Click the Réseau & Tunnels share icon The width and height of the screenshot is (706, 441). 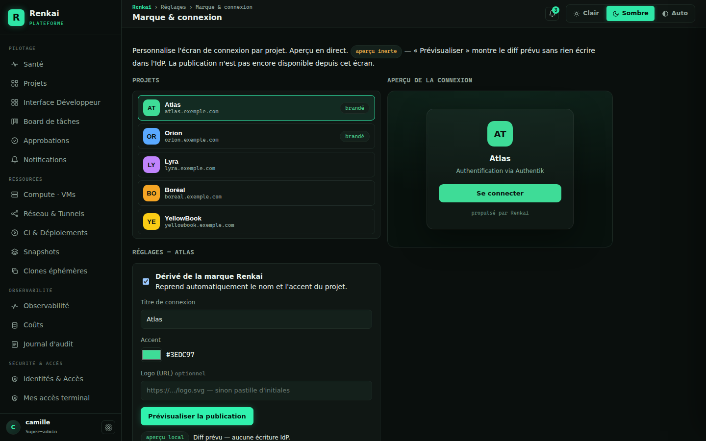tap(15, 214)
